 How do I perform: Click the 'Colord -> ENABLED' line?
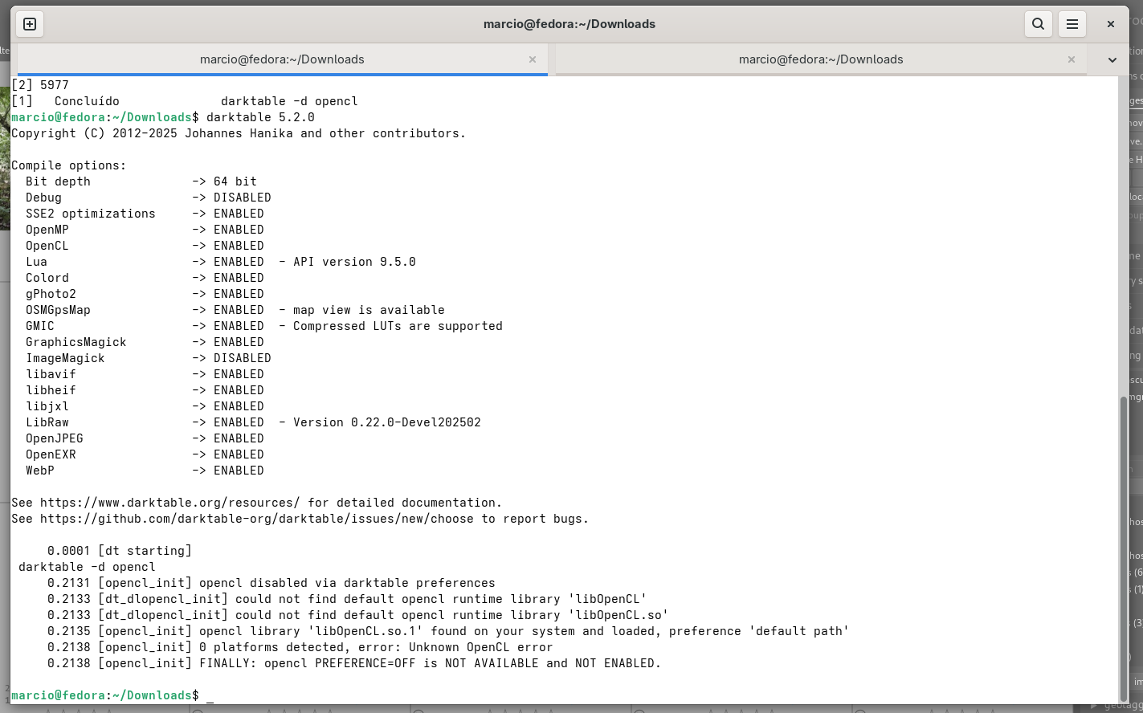click(145, 278)
